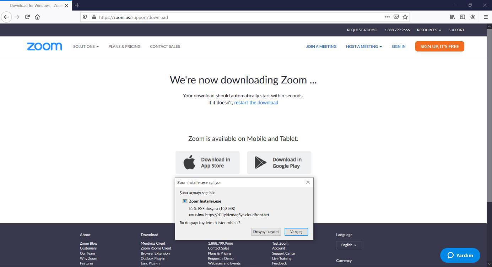Screen dimensions: 492x267
Task: Click the cloudfront.net source URL text
Action: [237, 215]
